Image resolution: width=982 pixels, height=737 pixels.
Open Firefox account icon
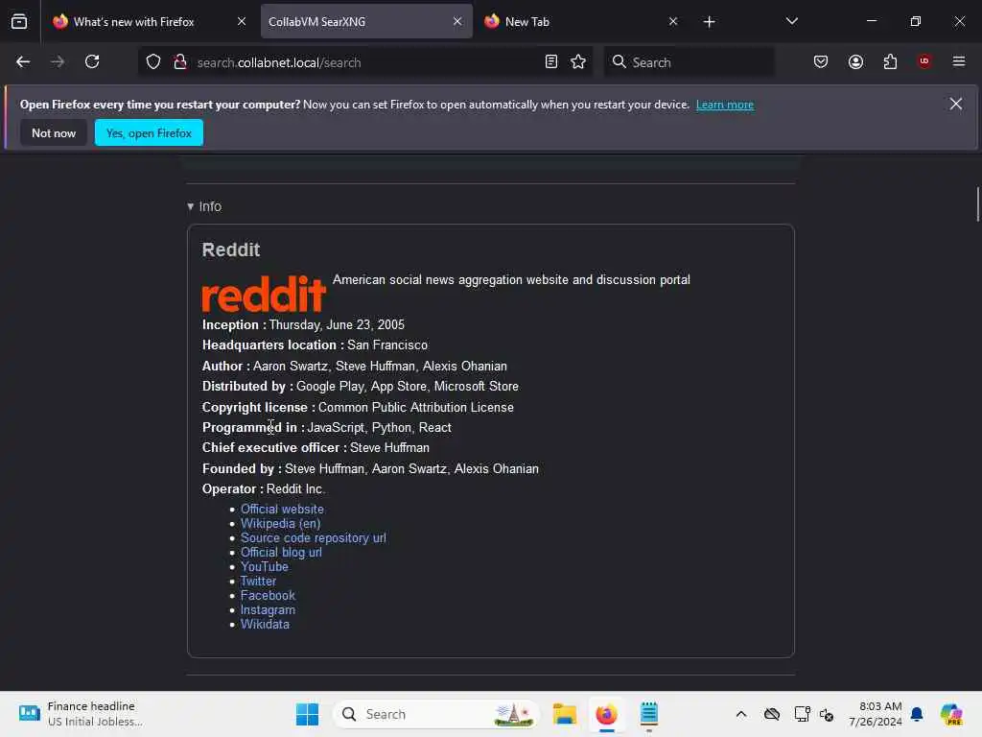[x=855, y=62]
